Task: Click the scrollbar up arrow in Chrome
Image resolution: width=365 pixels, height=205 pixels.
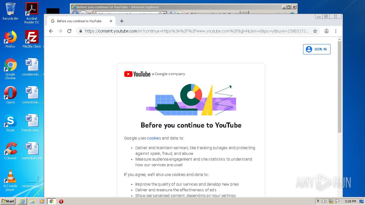Action: pyautogui.click(x=340, y=39)
